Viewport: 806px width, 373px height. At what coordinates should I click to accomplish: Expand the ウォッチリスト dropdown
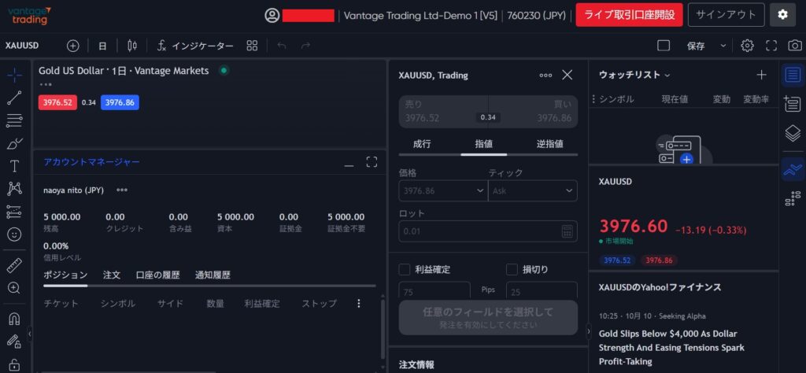tap(634, 75)
